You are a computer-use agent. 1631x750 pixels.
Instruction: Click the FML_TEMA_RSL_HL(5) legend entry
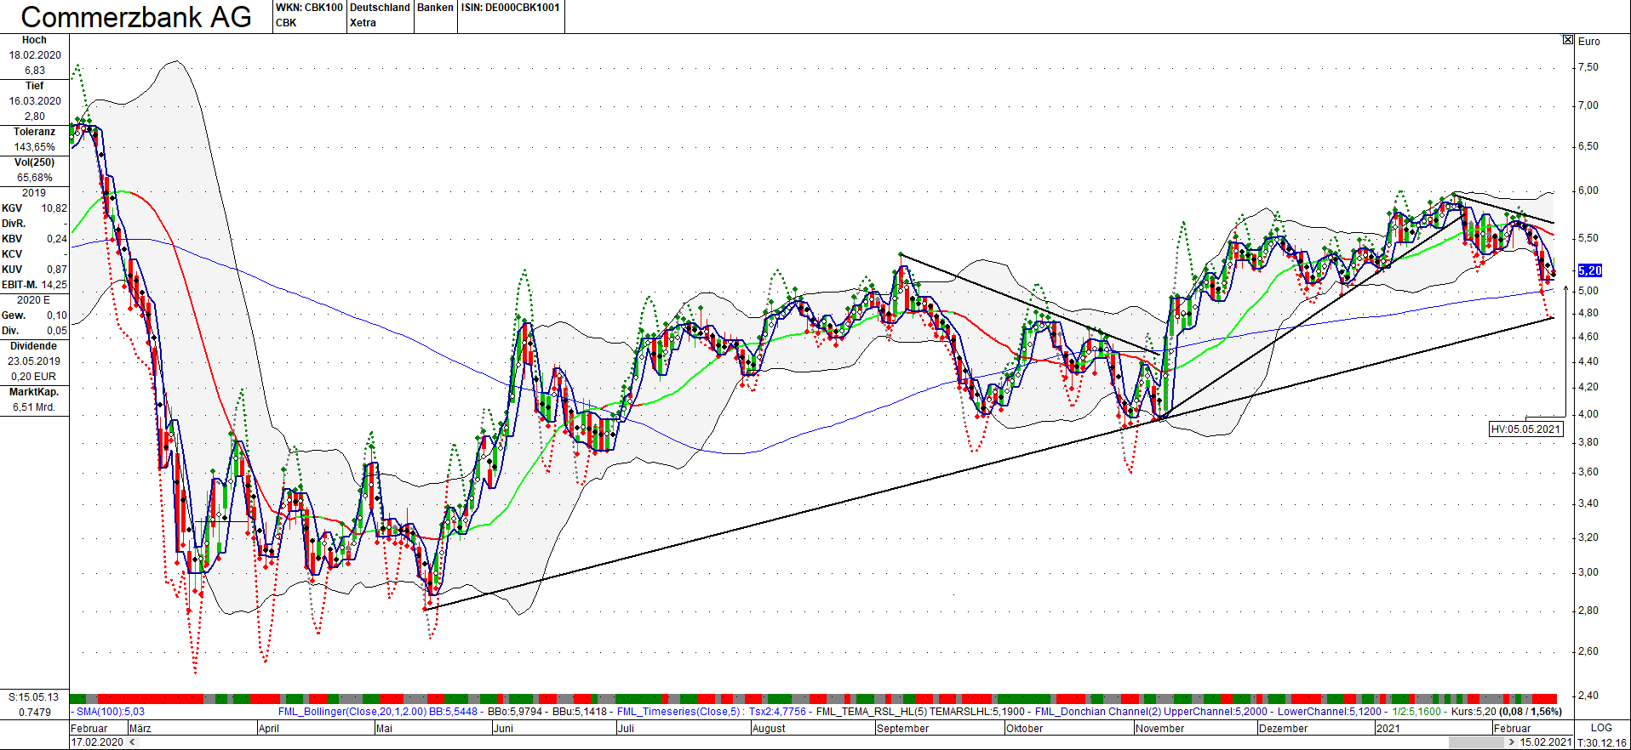pyautogui.click(x=871, y=712)
